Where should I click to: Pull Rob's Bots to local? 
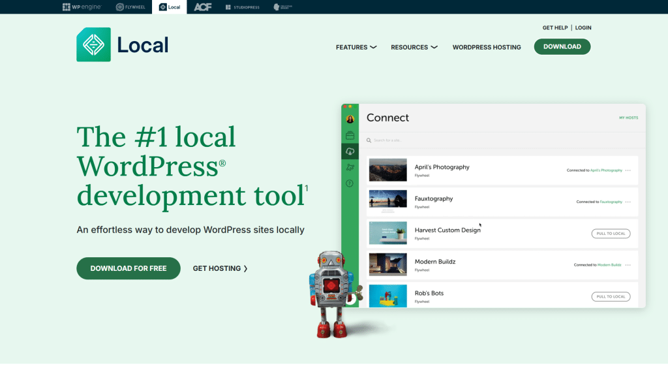611,297
